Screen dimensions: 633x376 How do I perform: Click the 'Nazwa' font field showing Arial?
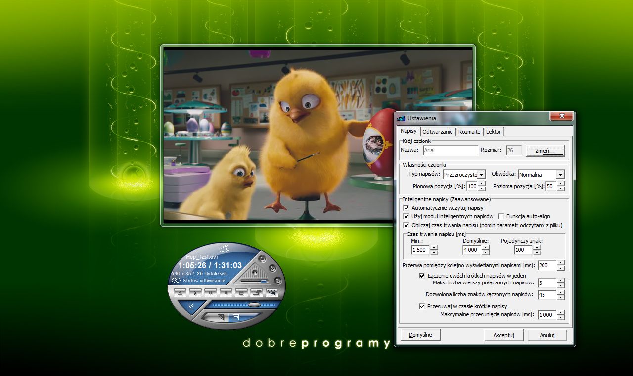[451, 150]
